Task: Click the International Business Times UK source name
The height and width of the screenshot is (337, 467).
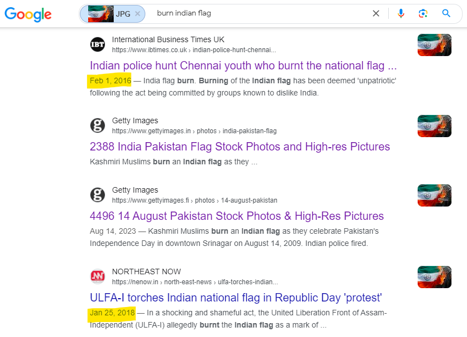Action: pyautogui.click(x=168, y=39)
